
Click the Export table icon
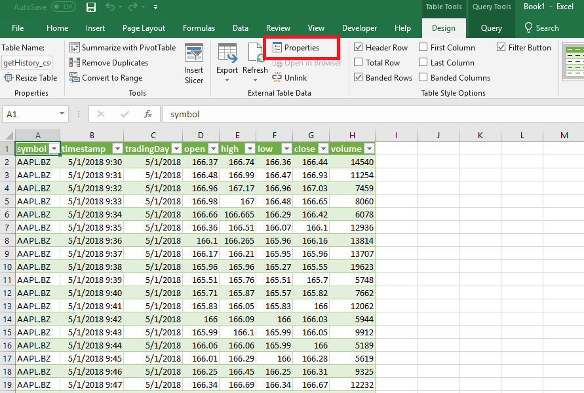click(227, 53)
